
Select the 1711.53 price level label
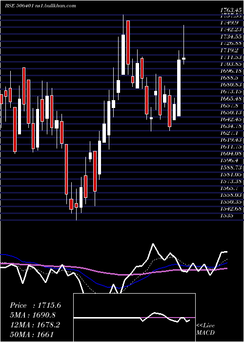point(230,57)
